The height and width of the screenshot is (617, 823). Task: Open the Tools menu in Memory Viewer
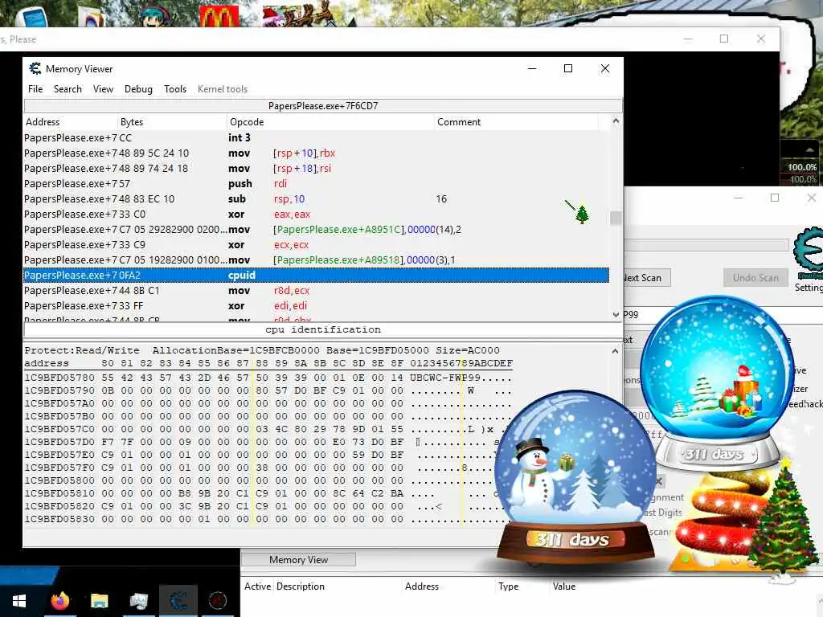tap(174, 89)
